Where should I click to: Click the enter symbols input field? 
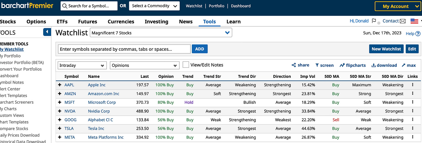(x=124, y=49)
